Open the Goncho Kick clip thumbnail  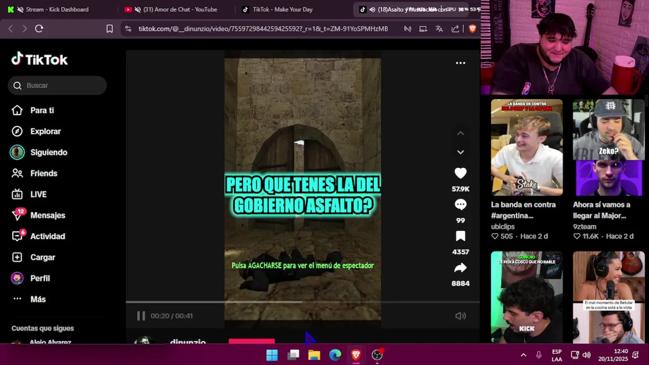click(x=527, y=298)
